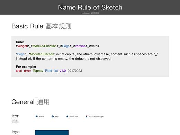Click the red '#widget#' text in the rule
Image resolution: width=180 pixels, height=135 pixels.
22,46
